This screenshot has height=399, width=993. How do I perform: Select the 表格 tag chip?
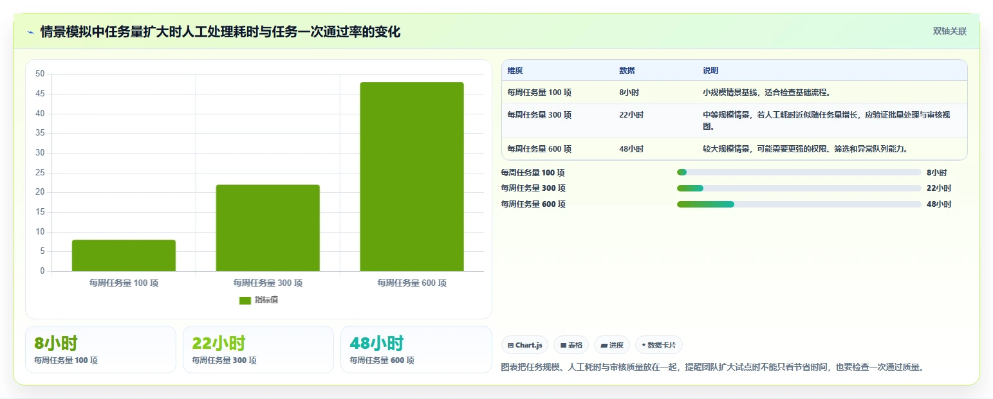[x=571, y=345]
